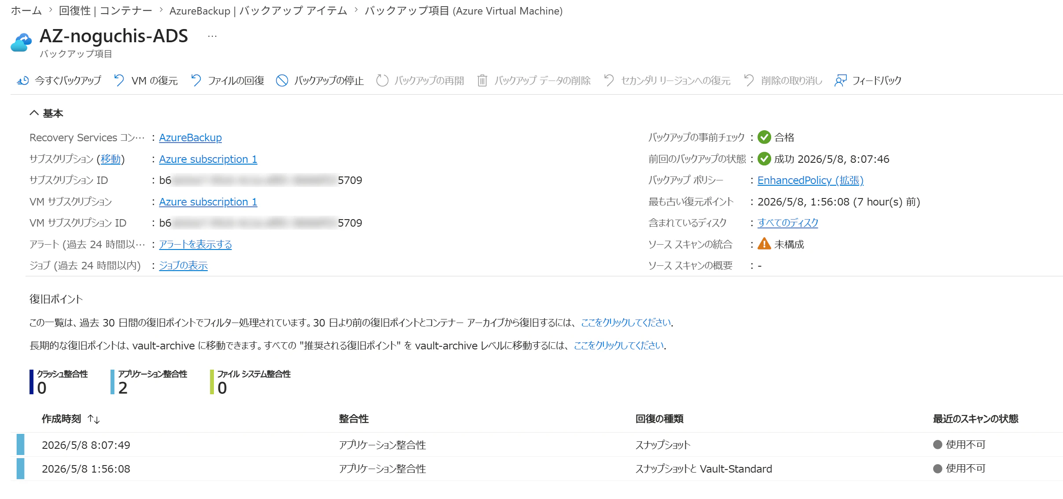The image size is (1063, 499).
Task: Click the dark blue クラッシュ整合性 color bar
Action: tap(31, 382)
